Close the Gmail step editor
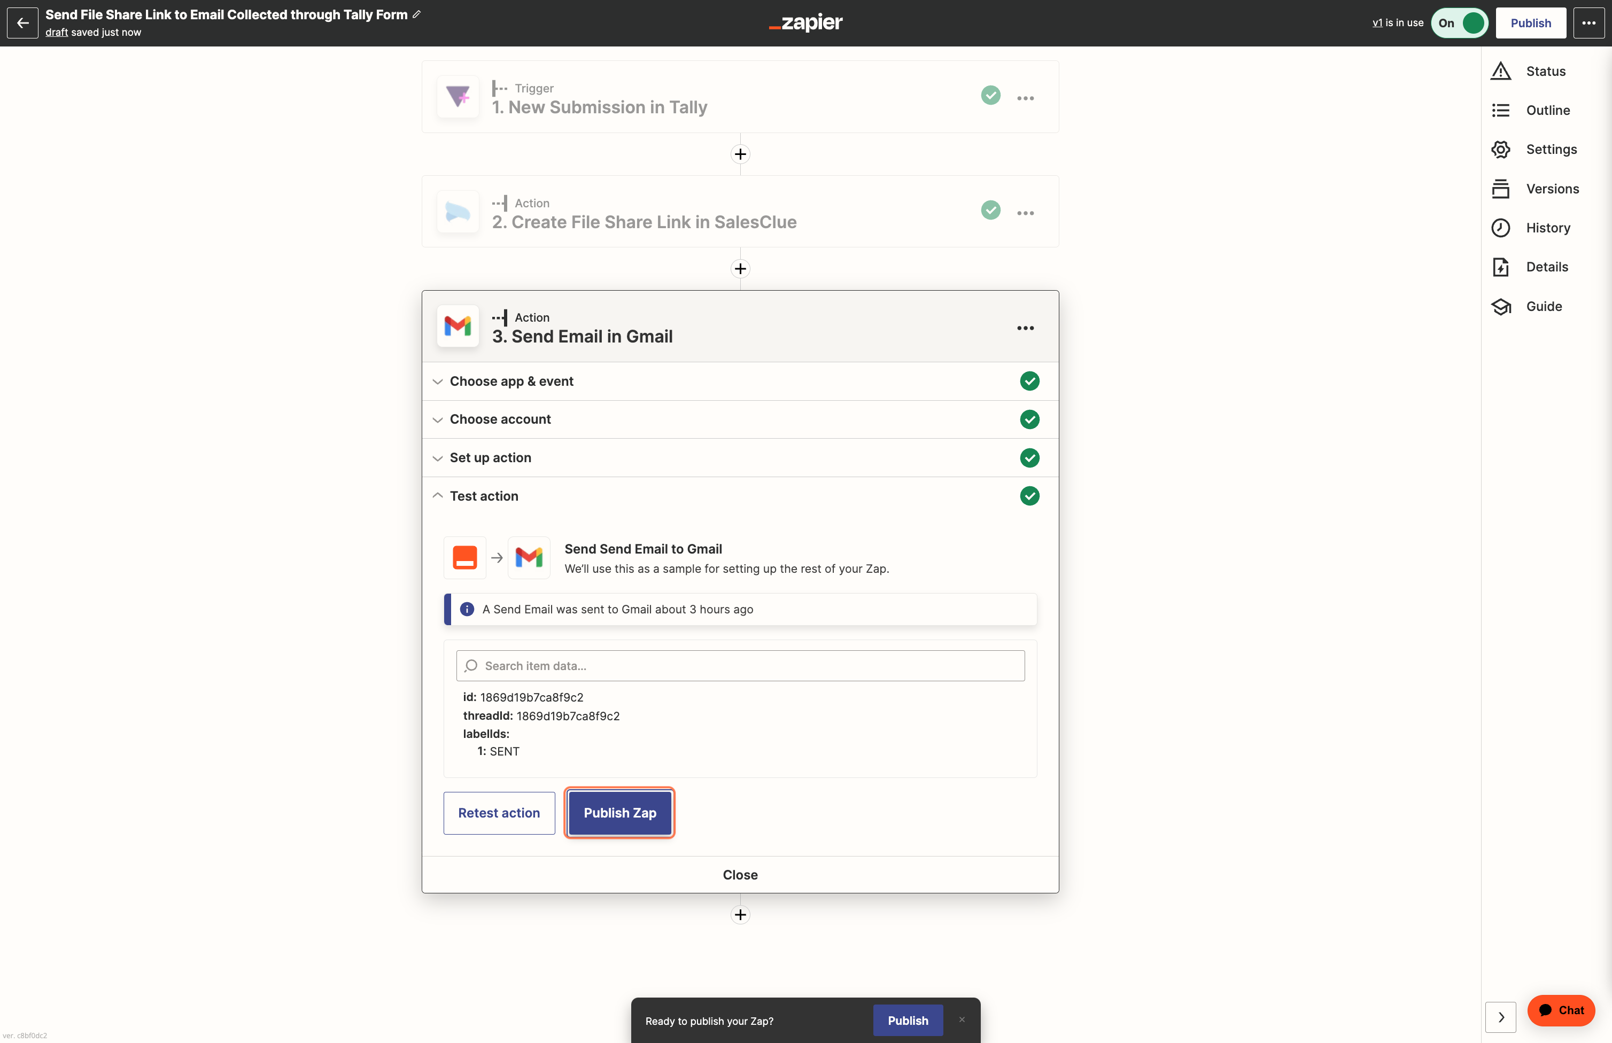 click(740, 874)
